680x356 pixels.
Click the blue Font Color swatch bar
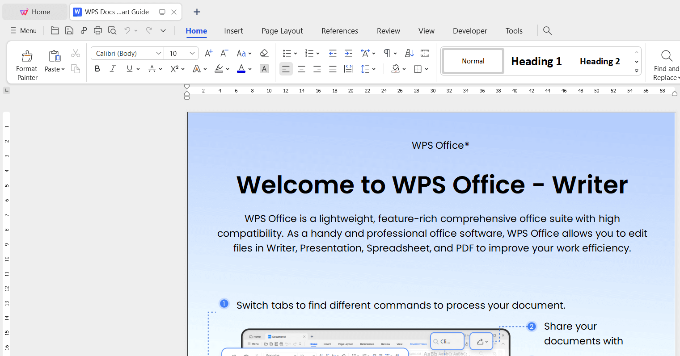tap(241, 71)
